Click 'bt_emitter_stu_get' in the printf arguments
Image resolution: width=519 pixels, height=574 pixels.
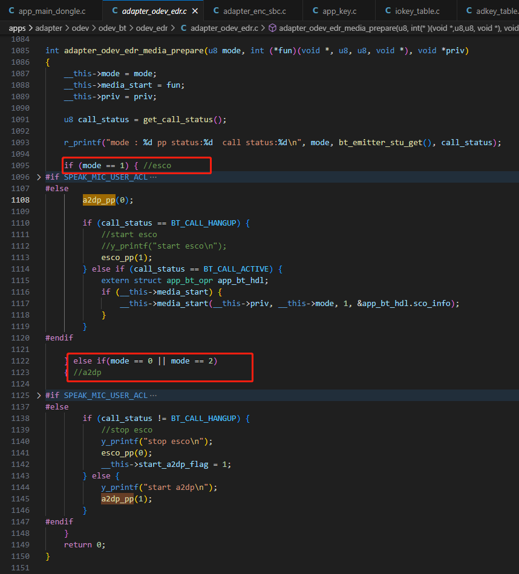[380, 143]
